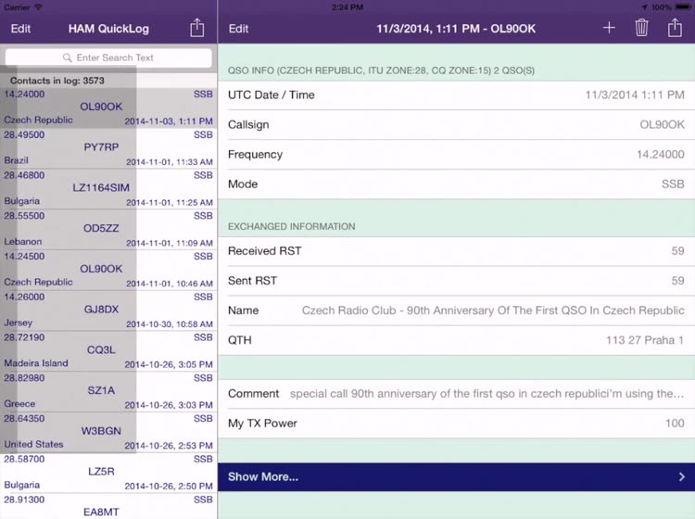695x519 pixels.
Task: Click magnifier icon in search field
Action: [68, 57]
